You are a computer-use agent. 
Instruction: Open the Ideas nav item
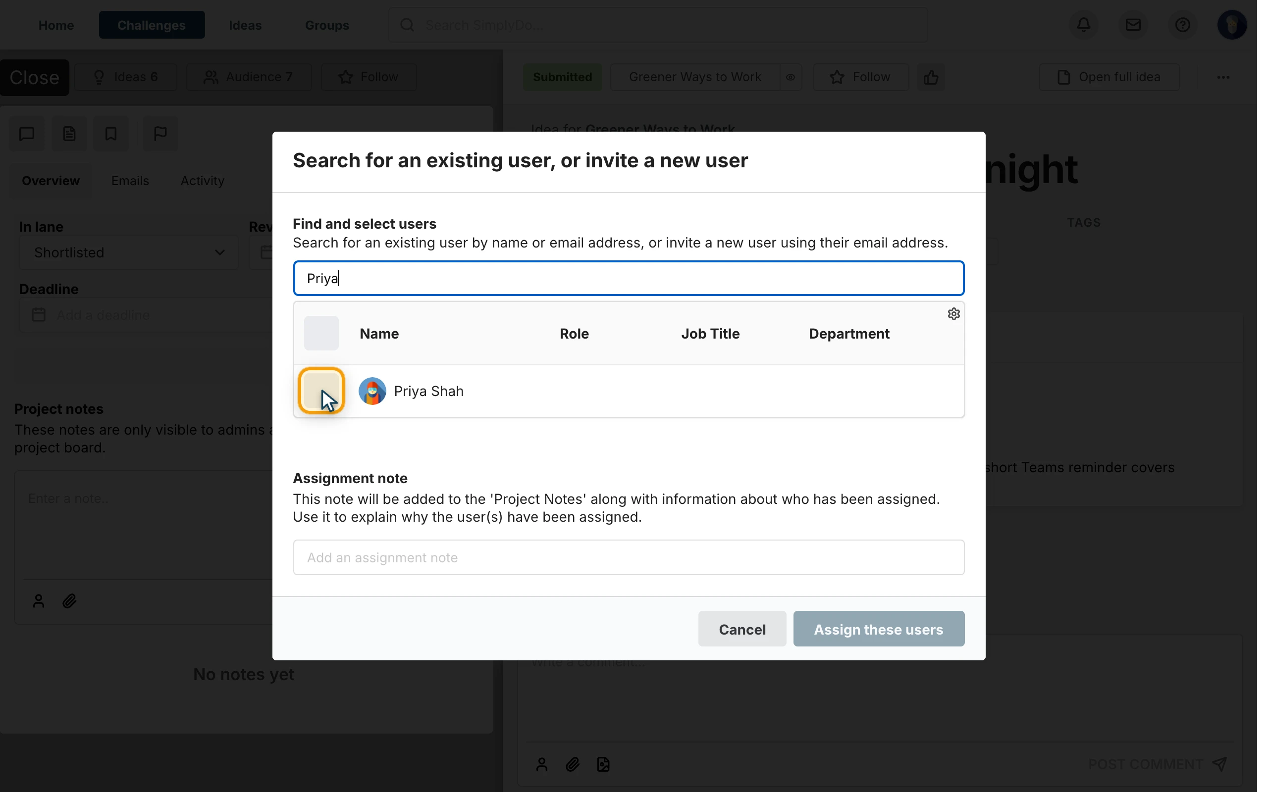[245, 25]
